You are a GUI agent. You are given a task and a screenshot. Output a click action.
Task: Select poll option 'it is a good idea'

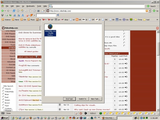point(124,37)
